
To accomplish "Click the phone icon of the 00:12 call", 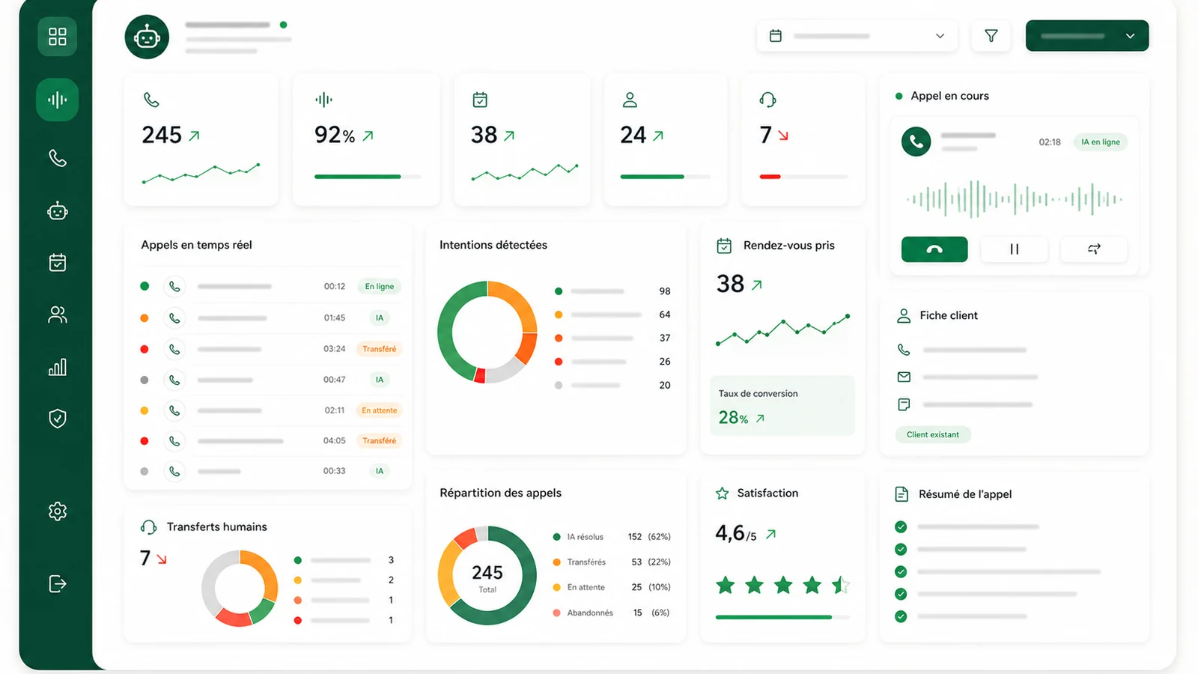I will pos(174,286).
